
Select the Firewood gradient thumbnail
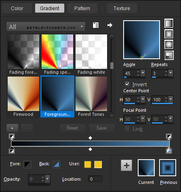[23, 96]
